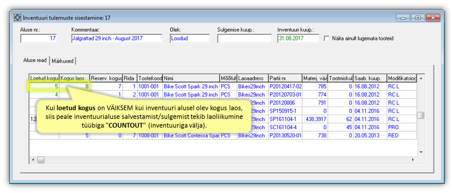The image size is (454, 193).
Task: Click the table's vertical scrollbar up arrow
Action: [x=421, y=78]
